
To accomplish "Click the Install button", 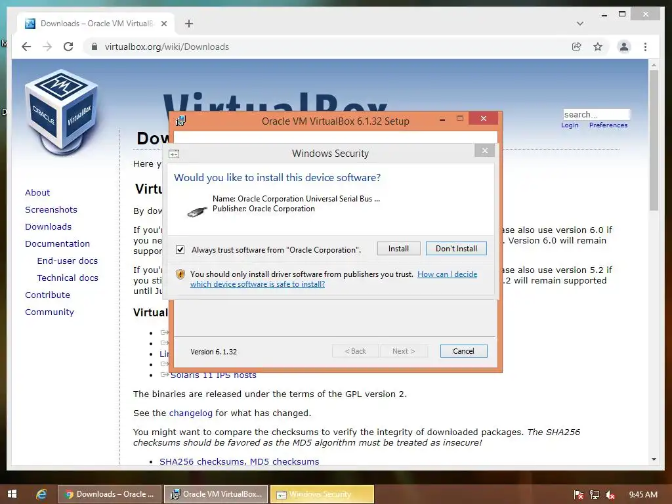I will pyautogui.click(x=398, y=249).
